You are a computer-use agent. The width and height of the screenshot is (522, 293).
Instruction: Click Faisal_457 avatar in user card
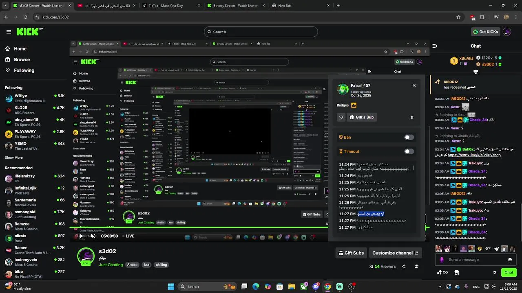click(343, 89)
